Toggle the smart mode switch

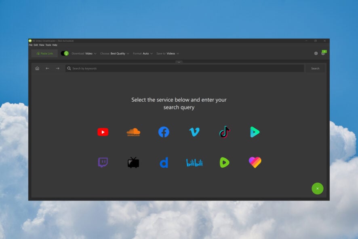[x=65, y=53]
